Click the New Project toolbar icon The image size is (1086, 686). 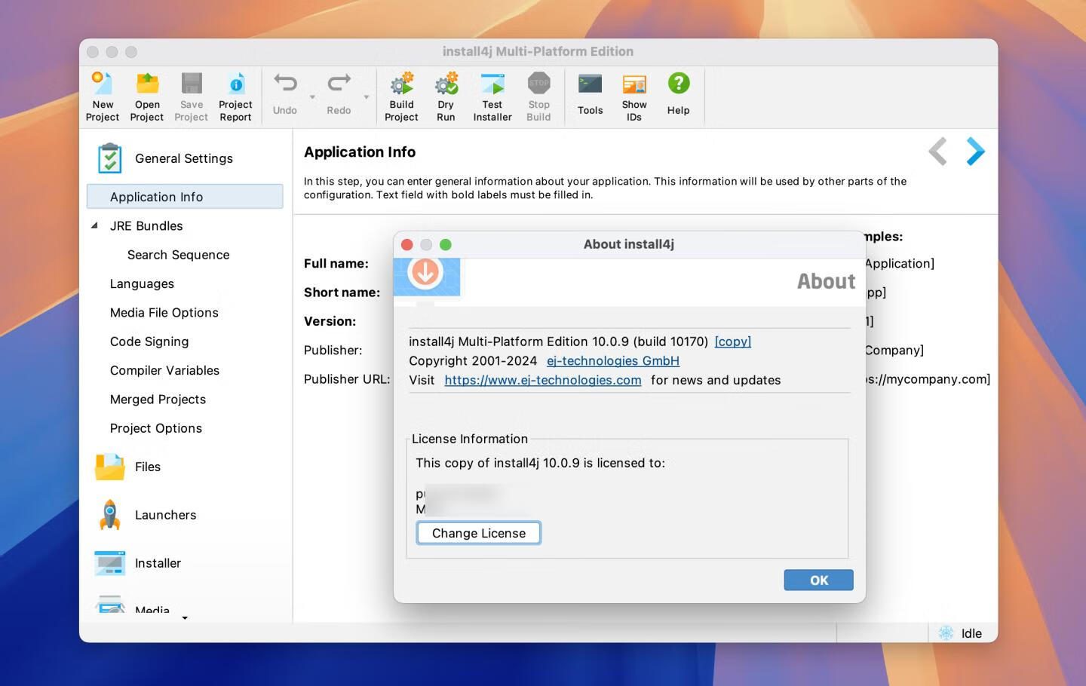[103, 96]
